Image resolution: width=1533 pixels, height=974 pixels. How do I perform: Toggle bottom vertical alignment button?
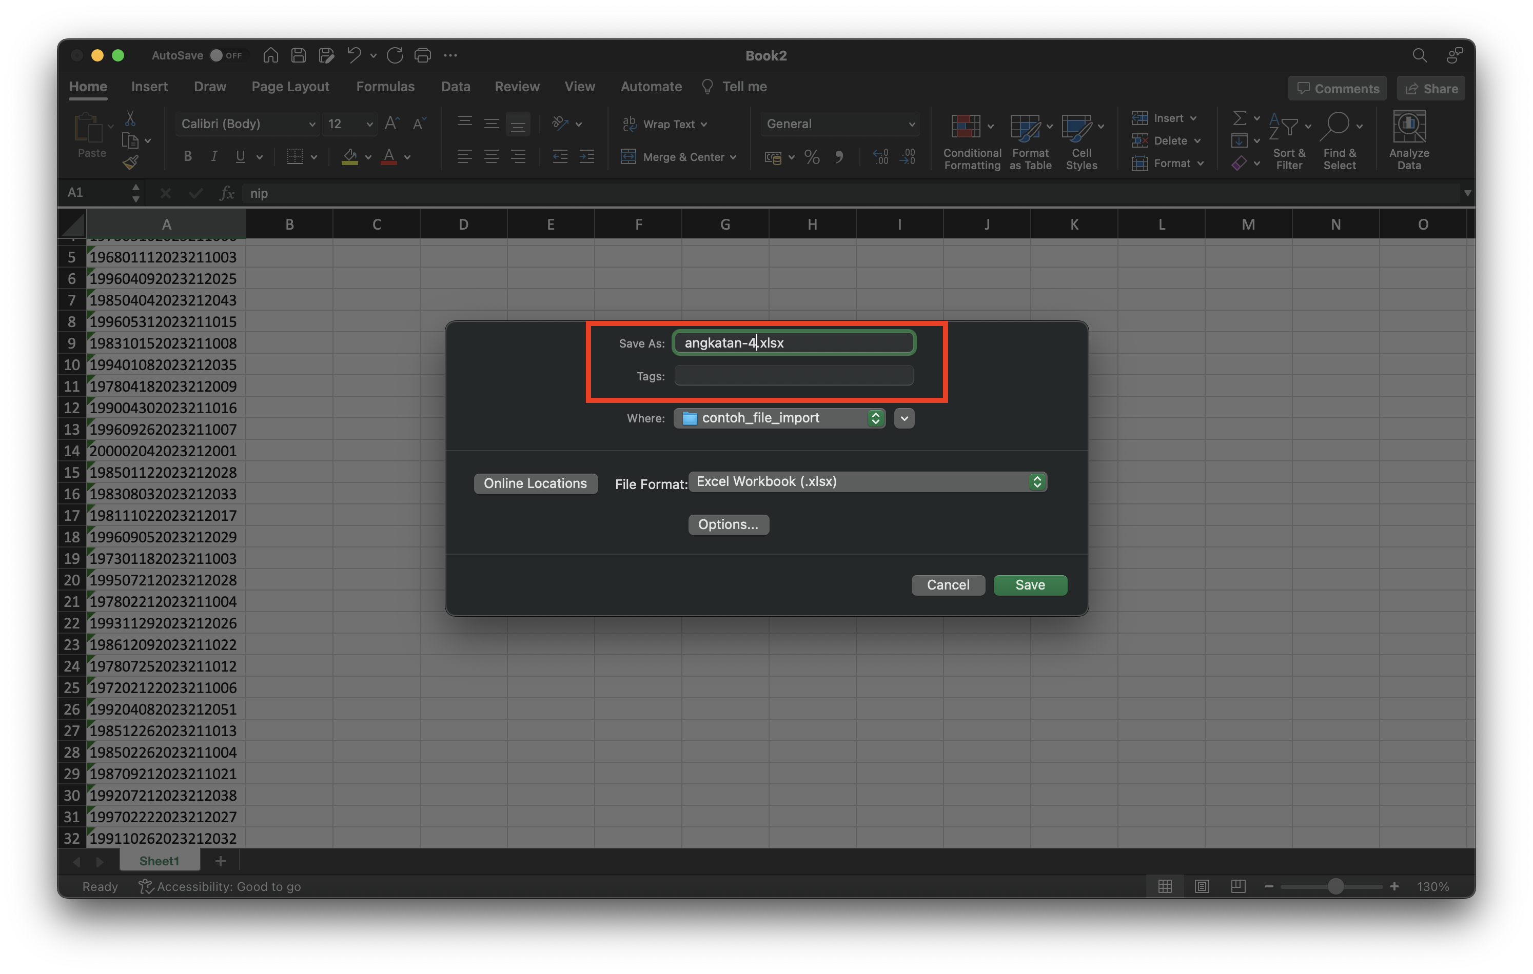pos(518,124)
